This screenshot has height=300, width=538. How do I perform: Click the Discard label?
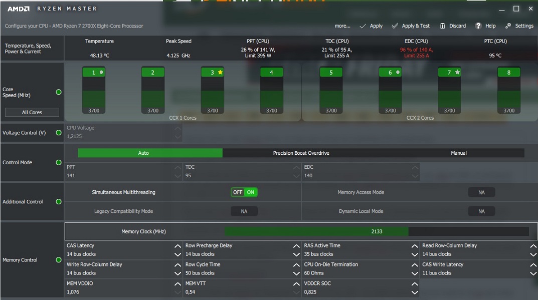tap(457, 26)
